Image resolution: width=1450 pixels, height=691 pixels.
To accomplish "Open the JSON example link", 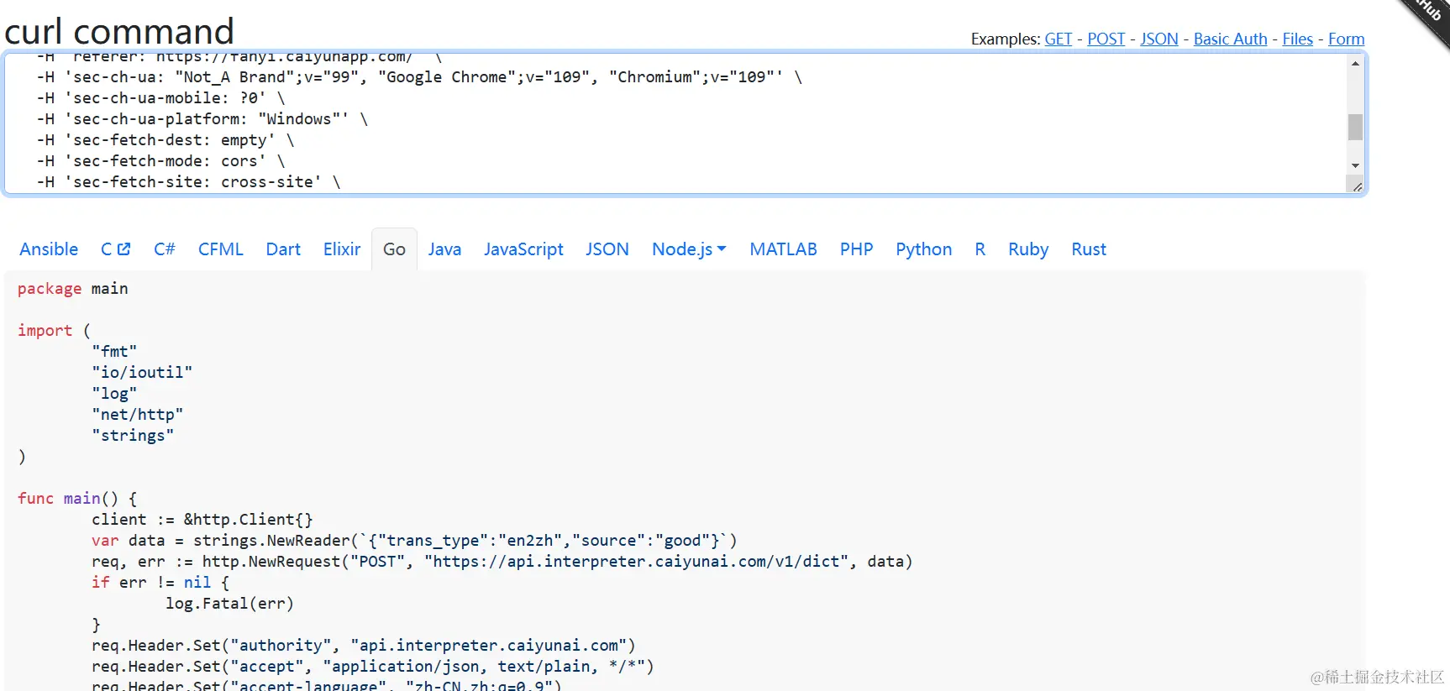I will [x=1158, y=39].
